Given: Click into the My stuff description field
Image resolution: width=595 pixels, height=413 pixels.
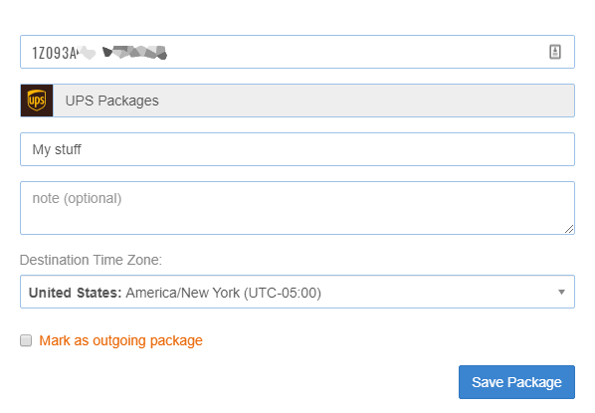Looking at the screenshot, I should pos(297,149).
